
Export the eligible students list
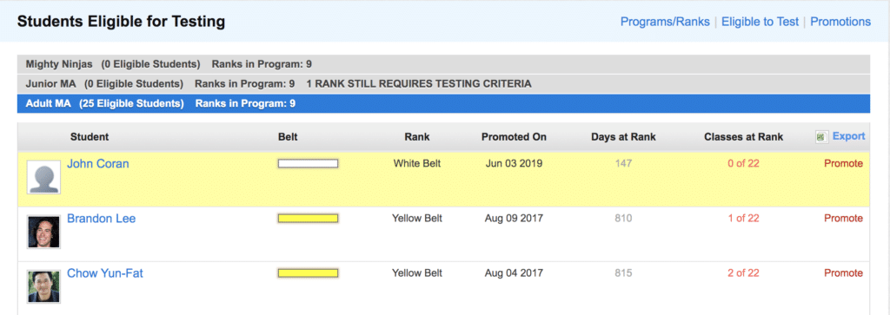click(848, 136)
